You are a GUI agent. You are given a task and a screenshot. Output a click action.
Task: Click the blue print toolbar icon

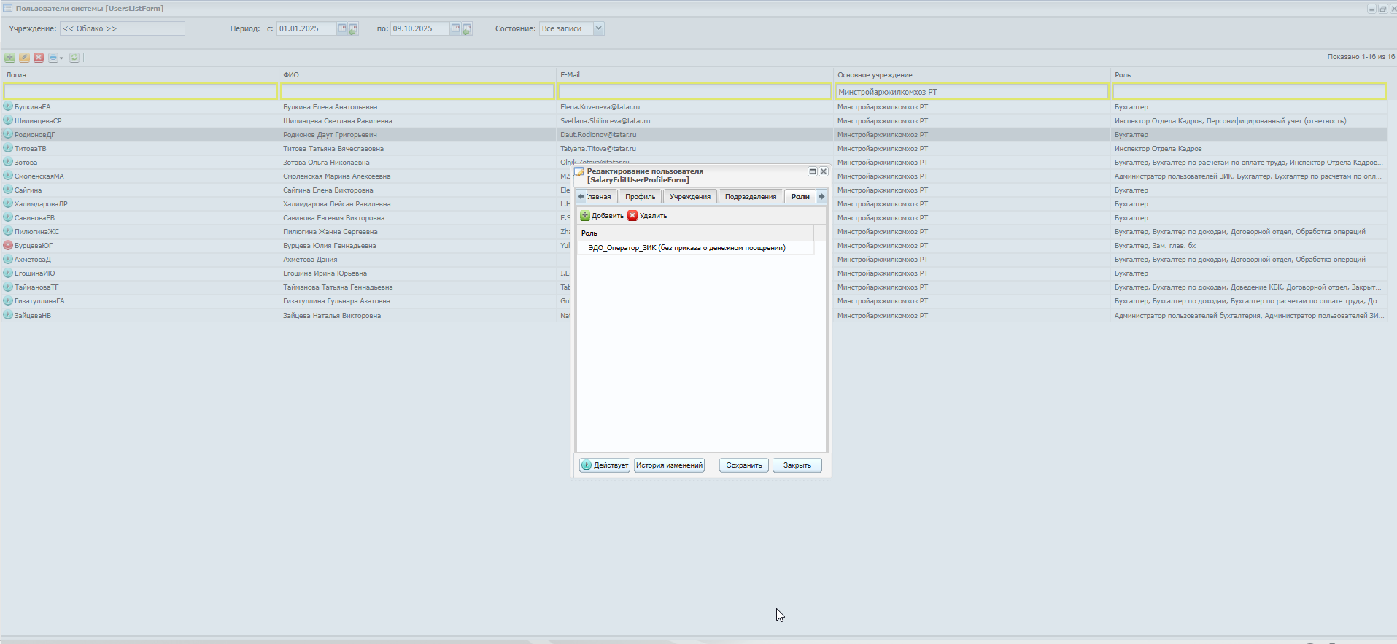coord(53,58)
